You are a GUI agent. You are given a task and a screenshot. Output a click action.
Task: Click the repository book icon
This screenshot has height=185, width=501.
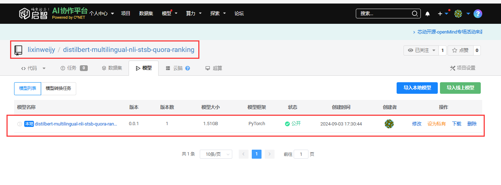(18, 50)
